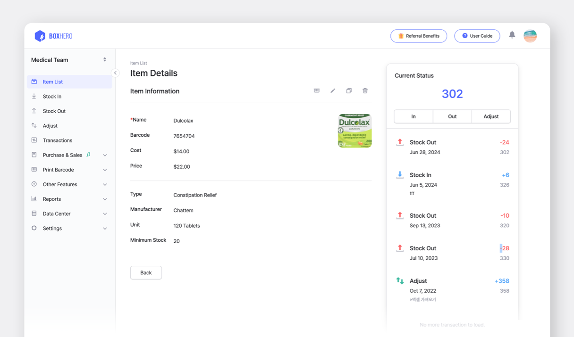Click the Dulcolax product image
This screenshot has width=574, height=337.
click(x=355, y=131)
